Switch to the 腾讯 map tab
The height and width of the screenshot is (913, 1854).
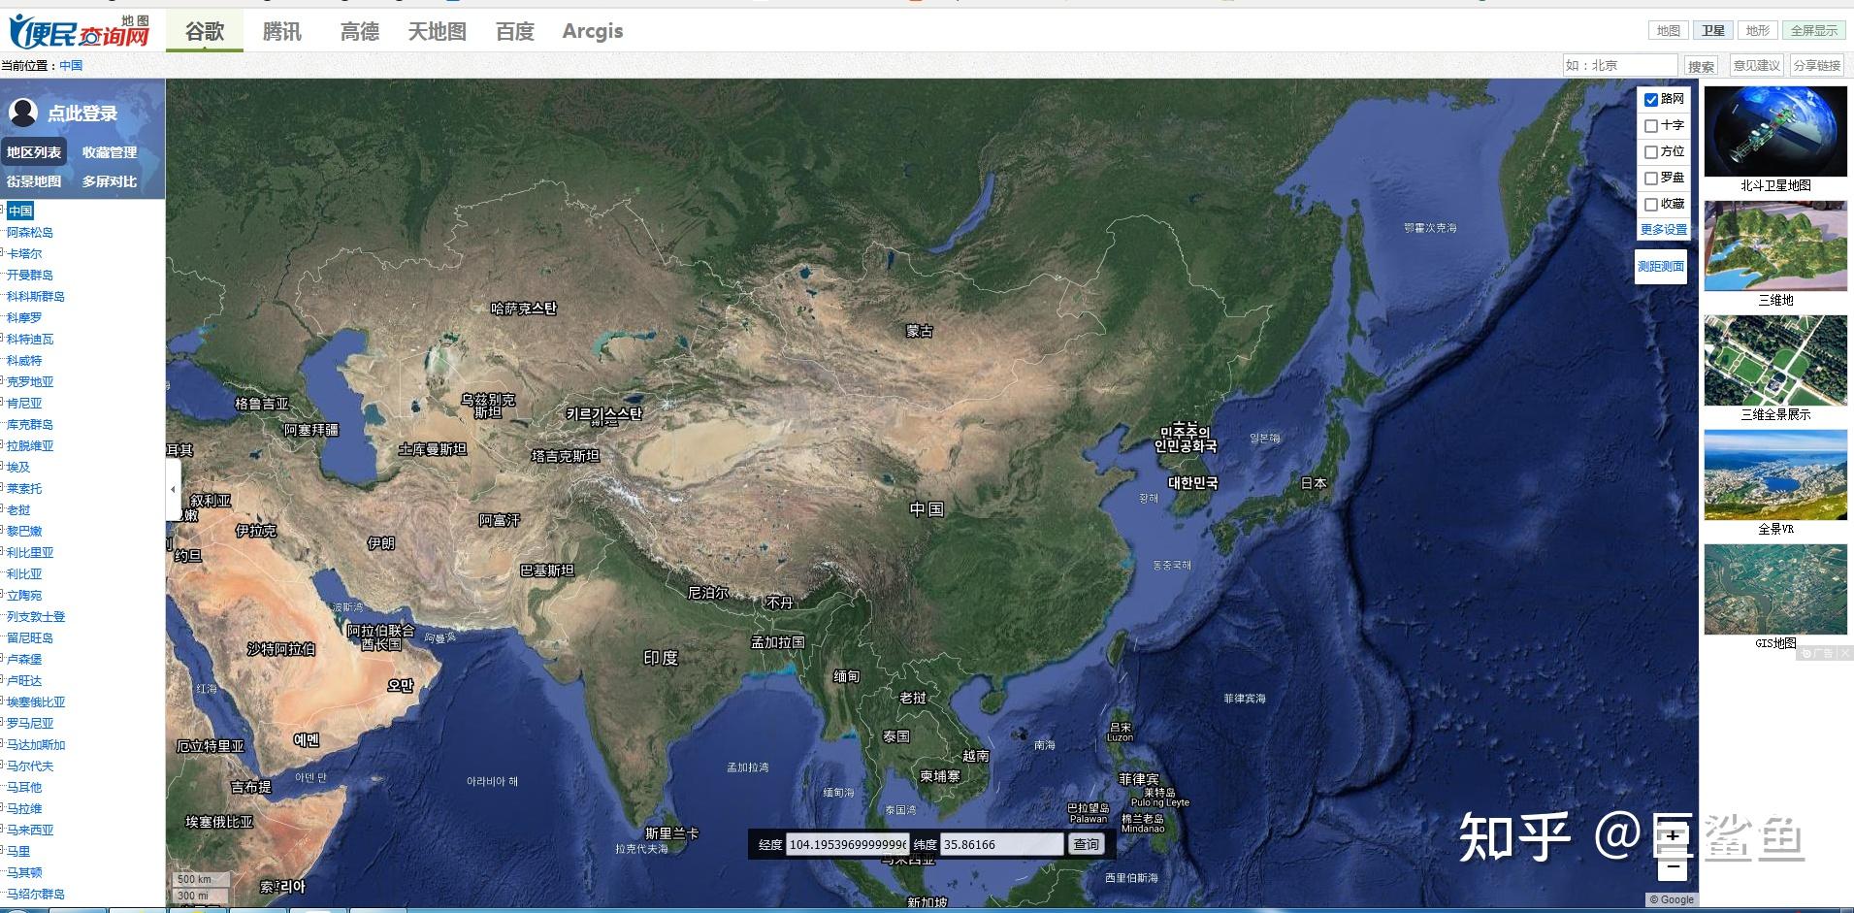tap(282, 31)
